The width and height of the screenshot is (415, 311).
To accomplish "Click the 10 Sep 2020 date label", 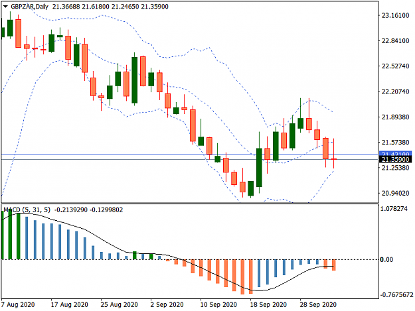I will [218, 304].
